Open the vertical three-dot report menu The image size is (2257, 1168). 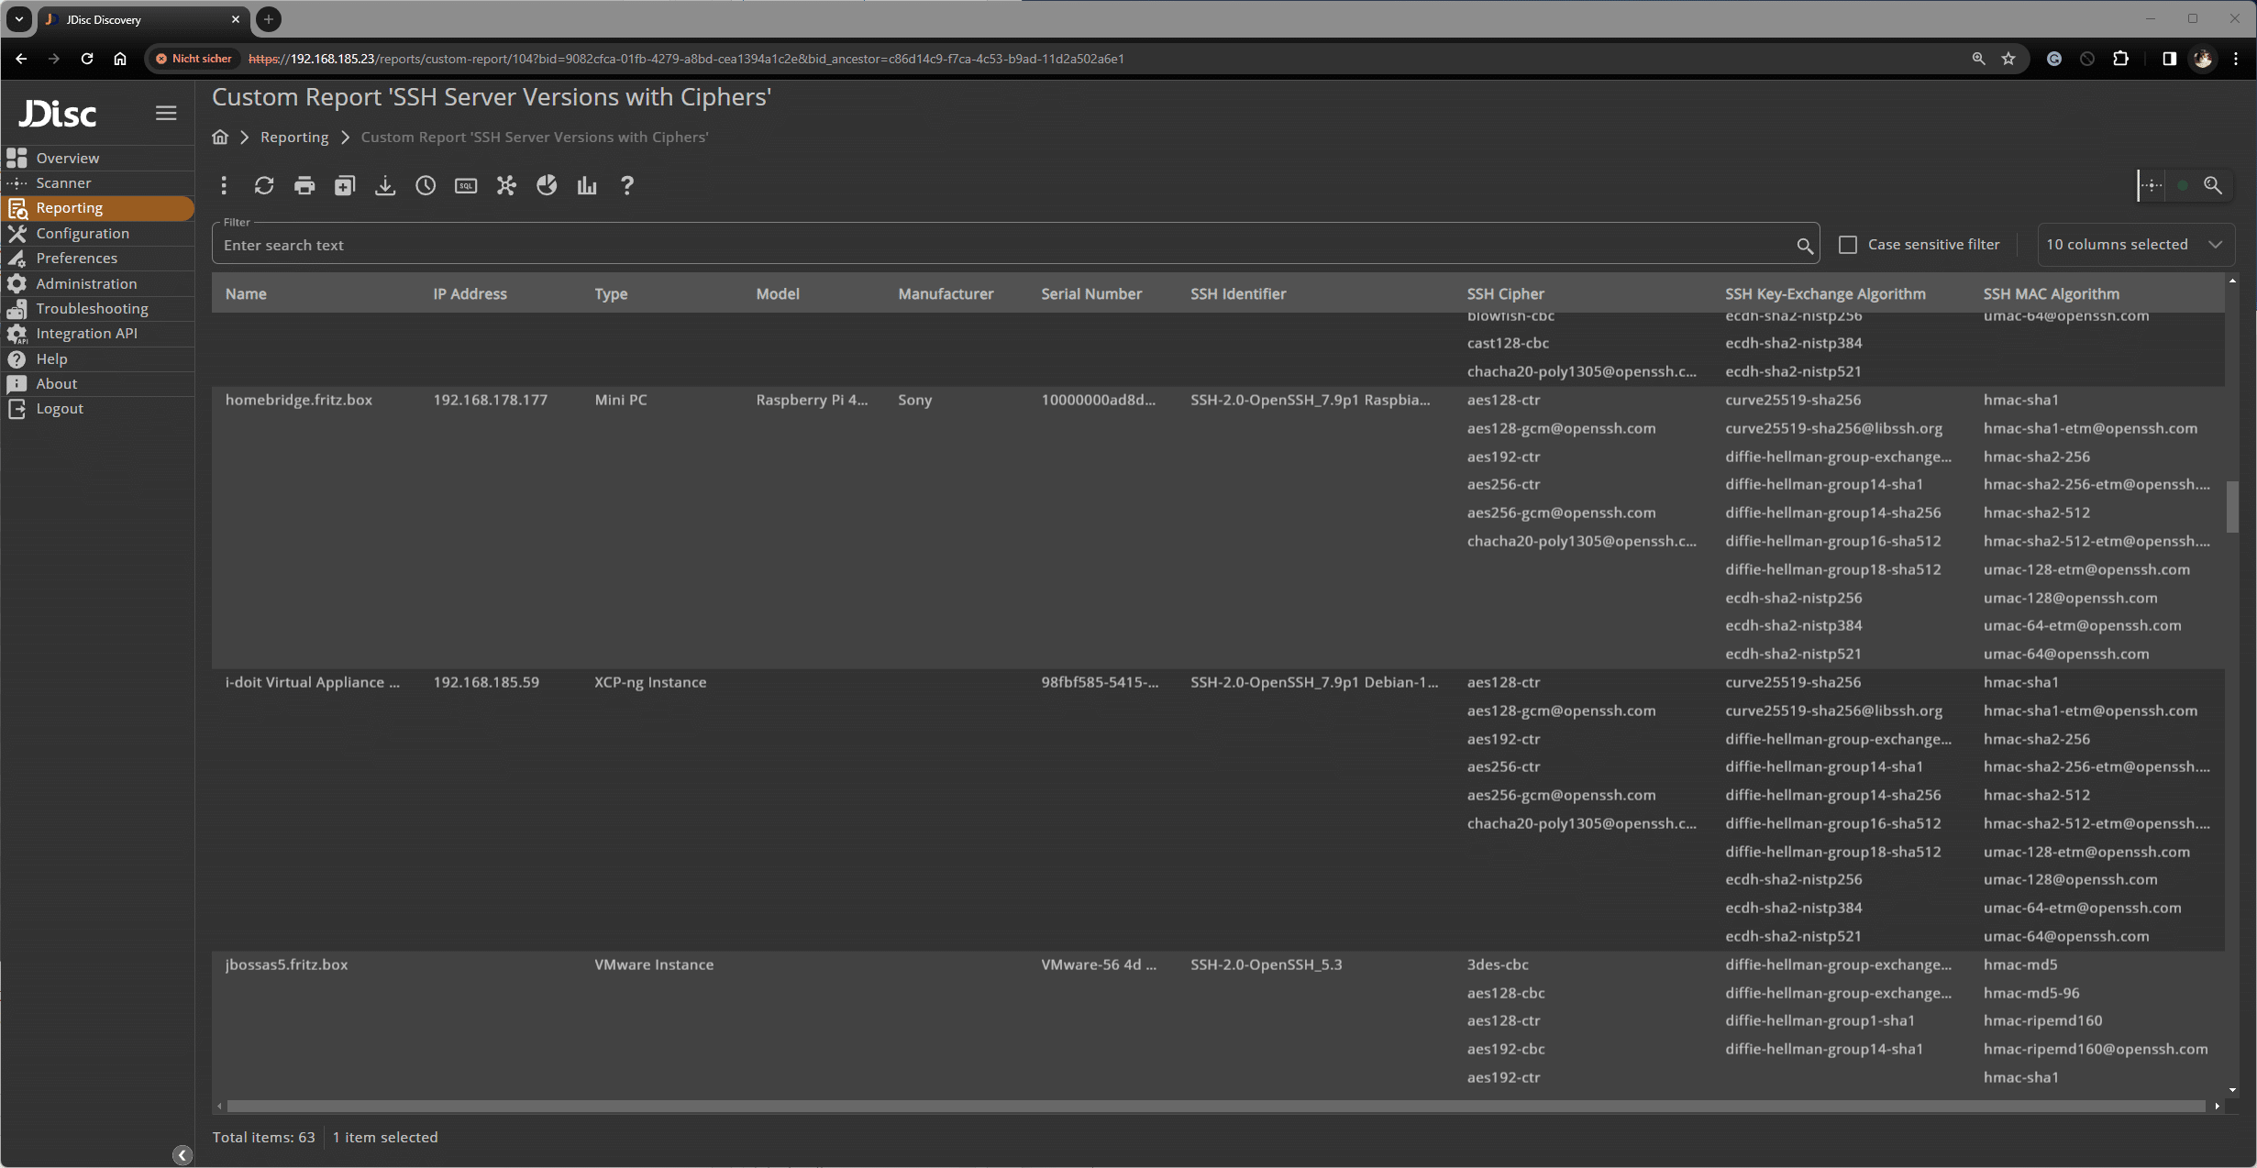224,185
